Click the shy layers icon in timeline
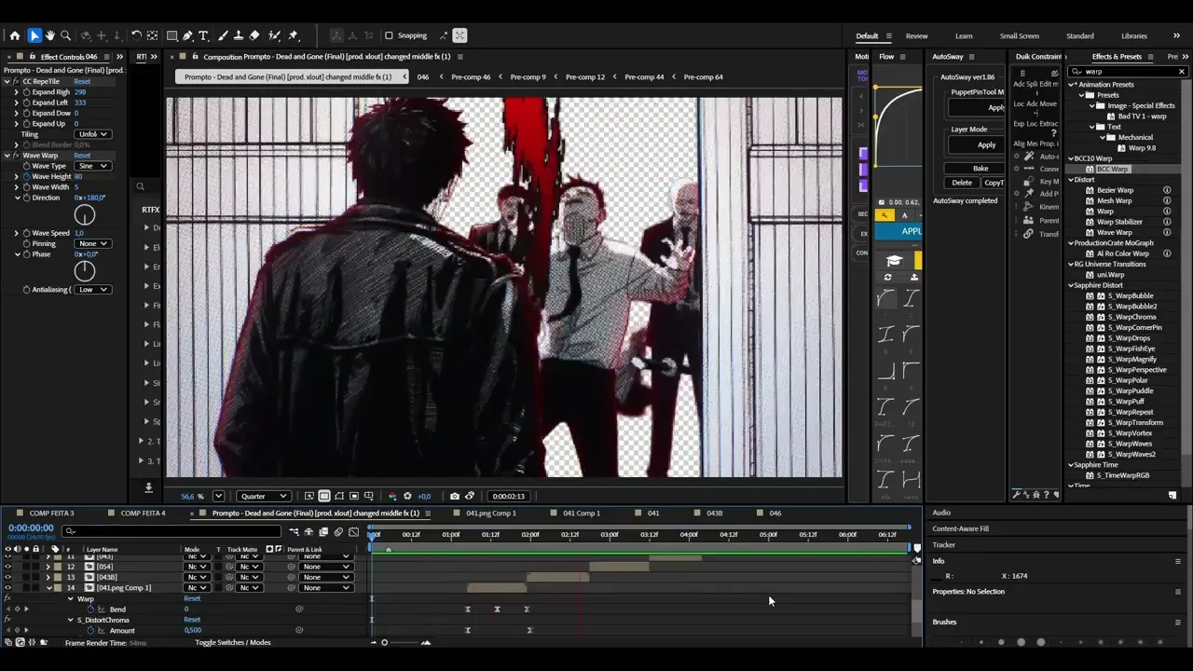Screen dimensions: 1193x671 pos(309,532)
